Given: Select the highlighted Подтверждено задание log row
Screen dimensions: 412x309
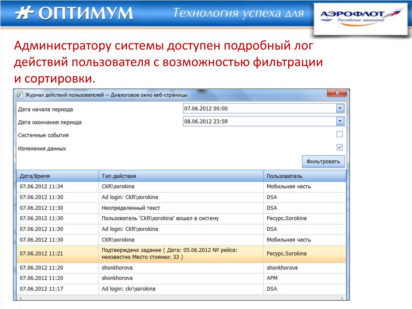Looking at the screenshot, I should click(x=181, y=254).
